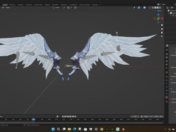The image size is (176, 132).
Task: Toggle proportional editing in the header
Action: pos(76,8)
